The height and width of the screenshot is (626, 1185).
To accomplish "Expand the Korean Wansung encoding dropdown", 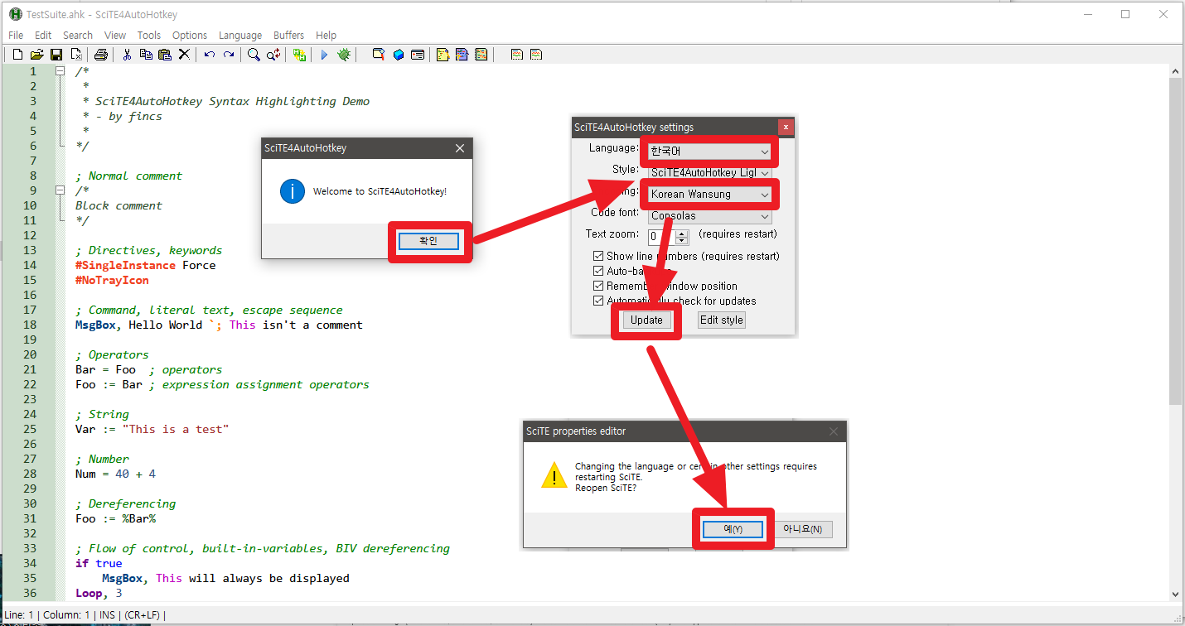I will coord(709,195).
